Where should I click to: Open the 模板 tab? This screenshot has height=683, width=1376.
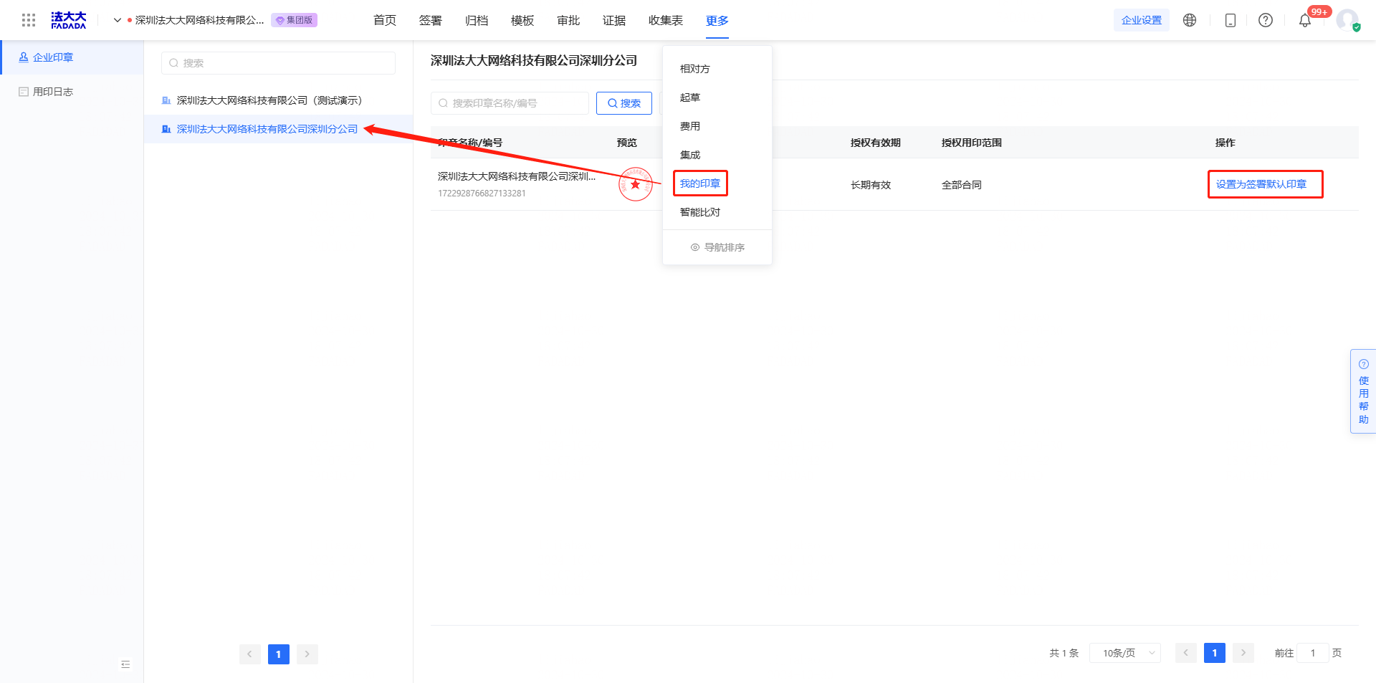tap(522, 20)
